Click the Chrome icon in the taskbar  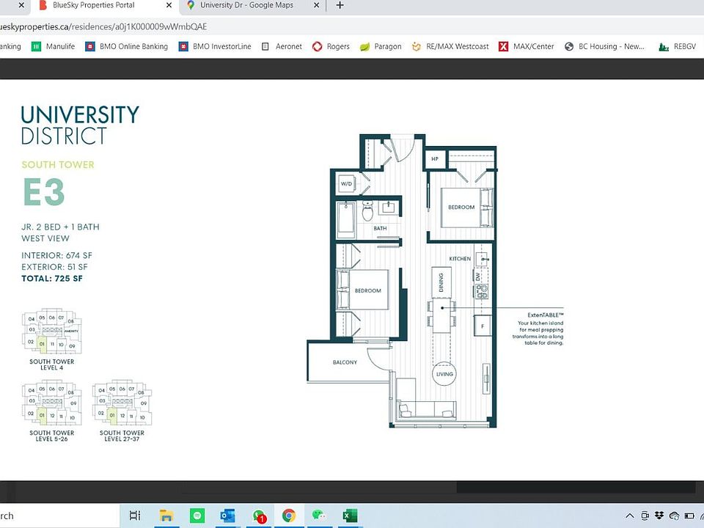[289, 516]
